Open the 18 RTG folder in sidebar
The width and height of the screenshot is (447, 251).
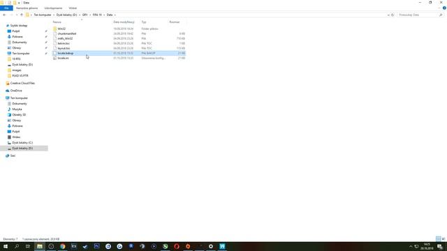pos(16,59)
